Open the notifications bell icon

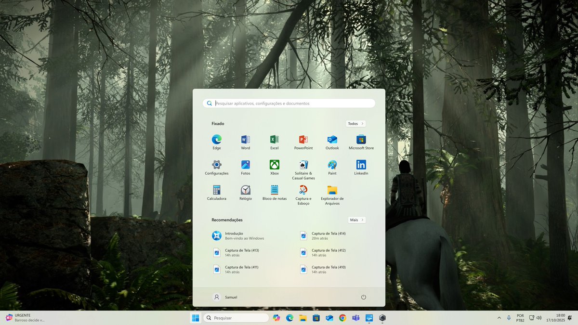click(x=570, y=318)
